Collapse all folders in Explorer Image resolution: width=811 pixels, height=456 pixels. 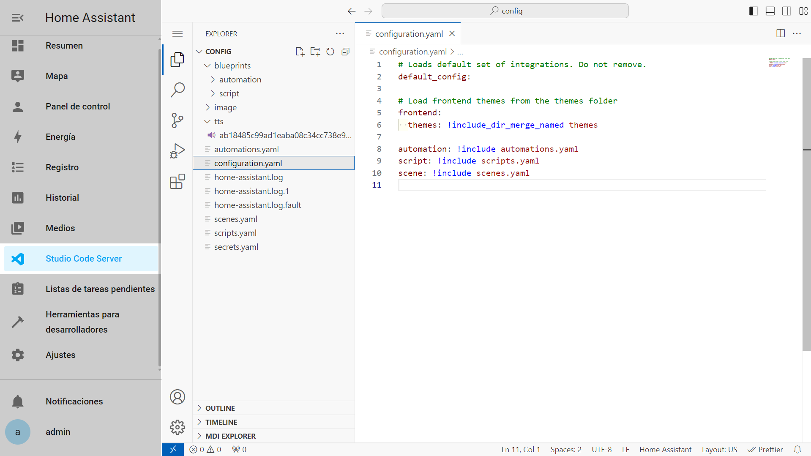[346, 51]
